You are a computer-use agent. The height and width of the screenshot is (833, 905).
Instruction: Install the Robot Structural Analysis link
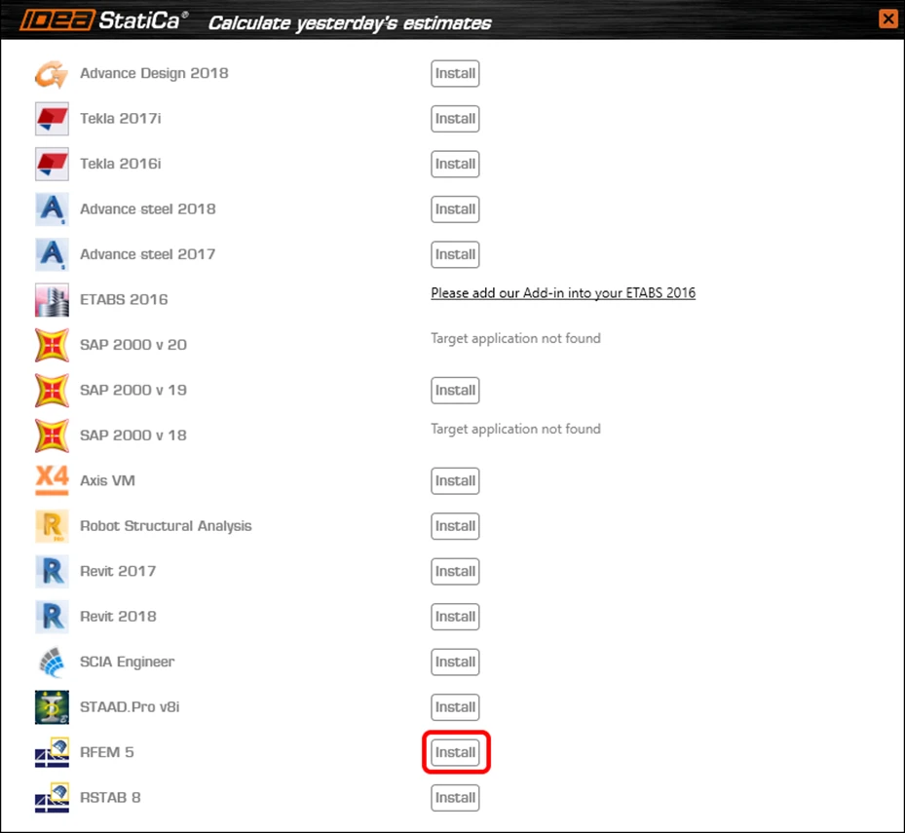(x=455, y=526)
